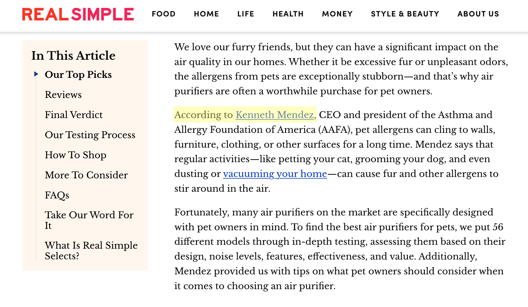Go to the Life section
The height and width of the screenshot is (307, 528).
246,14
